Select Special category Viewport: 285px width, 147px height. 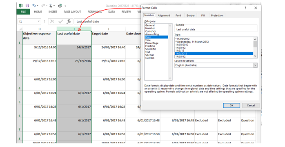pyautogui.click(x=149, y=55)
